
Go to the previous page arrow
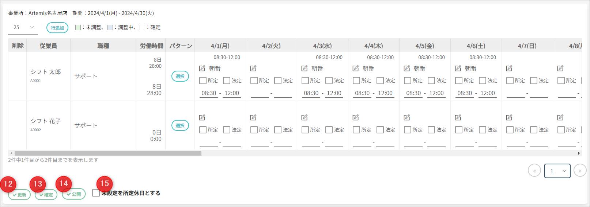534,171
